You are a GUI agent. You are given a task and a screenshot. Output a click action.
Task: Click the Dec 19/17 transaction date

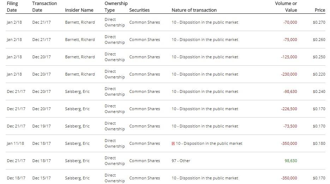(x=41, y=126)
